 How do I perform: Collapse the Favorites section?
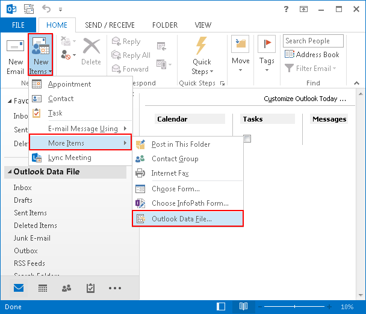[x=10, y=101]
